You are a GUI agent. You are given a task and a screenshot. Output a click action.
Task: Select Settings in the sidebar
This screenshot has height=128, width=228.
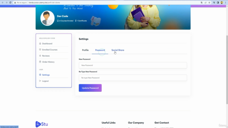(46, 75)
